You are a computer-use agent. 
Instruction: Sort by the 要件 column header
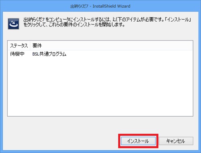tap(37, 46)
